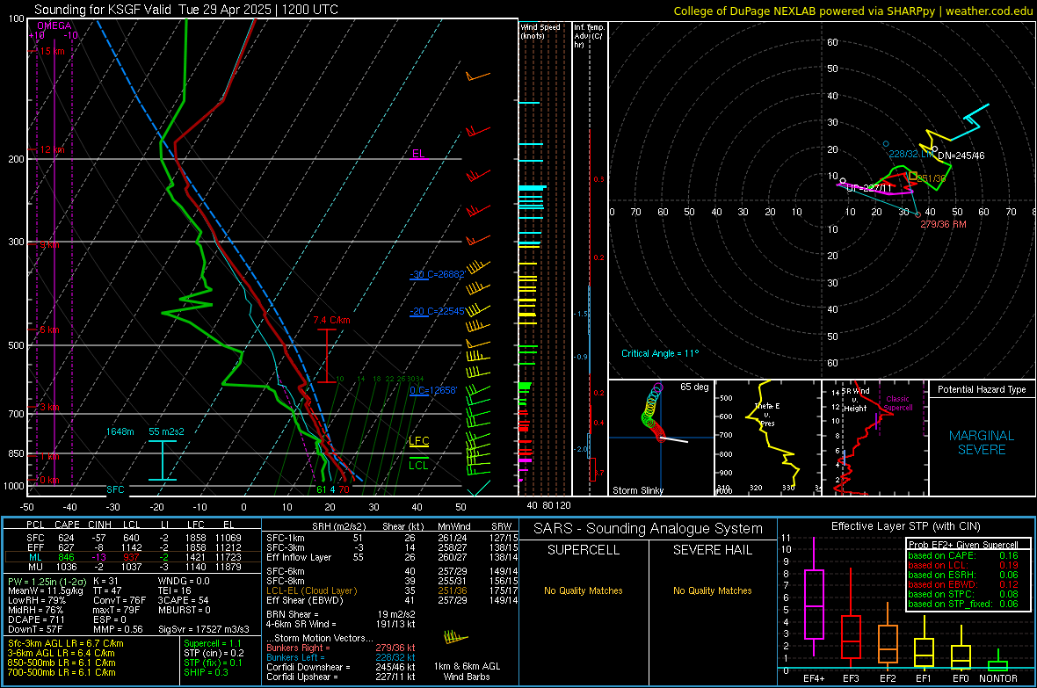Click the 'Effective Layer STP (with CIN)' title
The image size is (1037, 688).
click(905, 526)
